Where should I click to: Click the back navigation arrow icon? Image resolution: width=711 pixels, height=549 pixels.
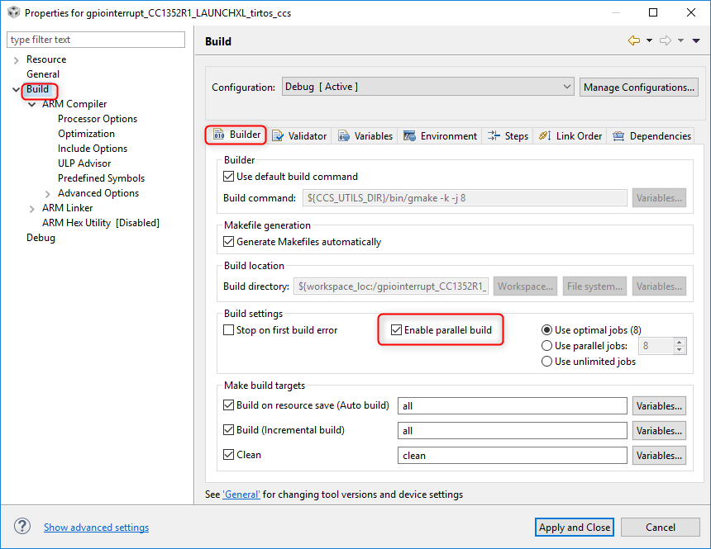point(633,40)
